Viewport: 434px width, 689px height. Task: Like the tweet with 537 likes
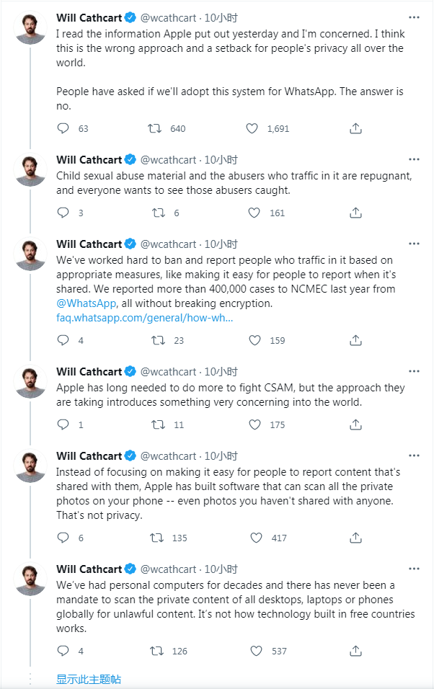click(x=256, y=651)
